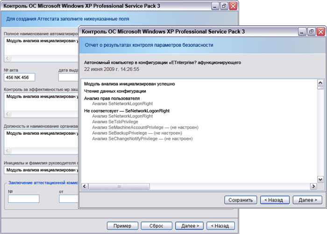Click left scroll arrow of Контроль за эффективностью area
327x234 pixels.
7,114
